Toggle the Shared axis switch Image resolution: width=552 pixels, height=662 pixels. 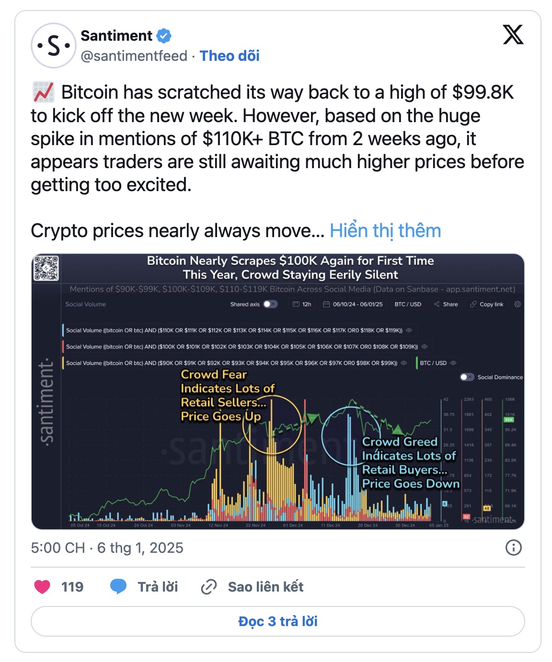(x=270, y=304)
